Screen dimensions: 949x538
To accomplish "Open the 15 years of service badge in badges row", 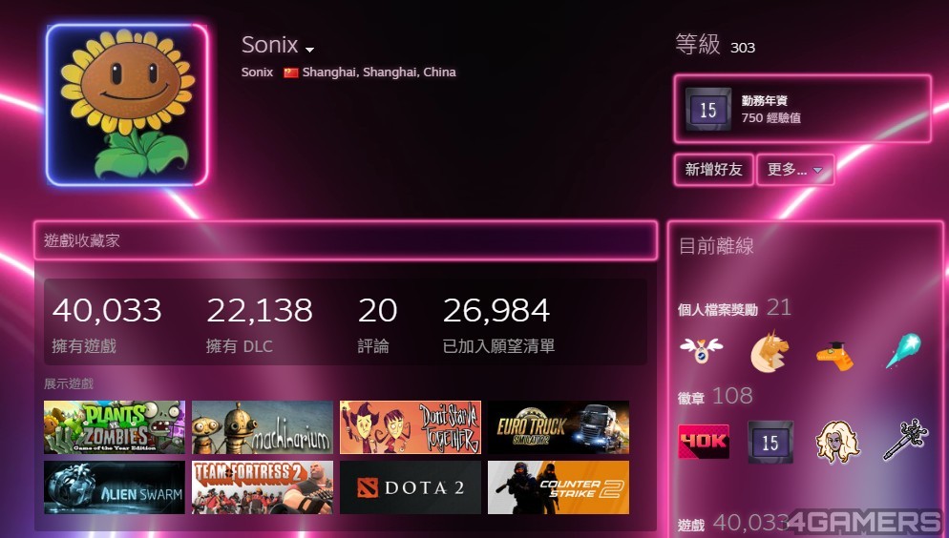I will coord(770,443).
